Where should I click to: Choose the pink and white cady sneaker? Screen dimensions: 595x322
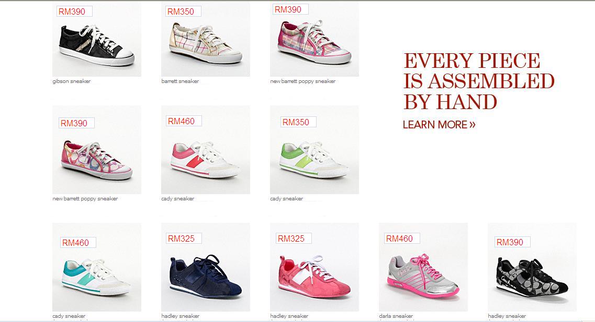tap(205, 150)
